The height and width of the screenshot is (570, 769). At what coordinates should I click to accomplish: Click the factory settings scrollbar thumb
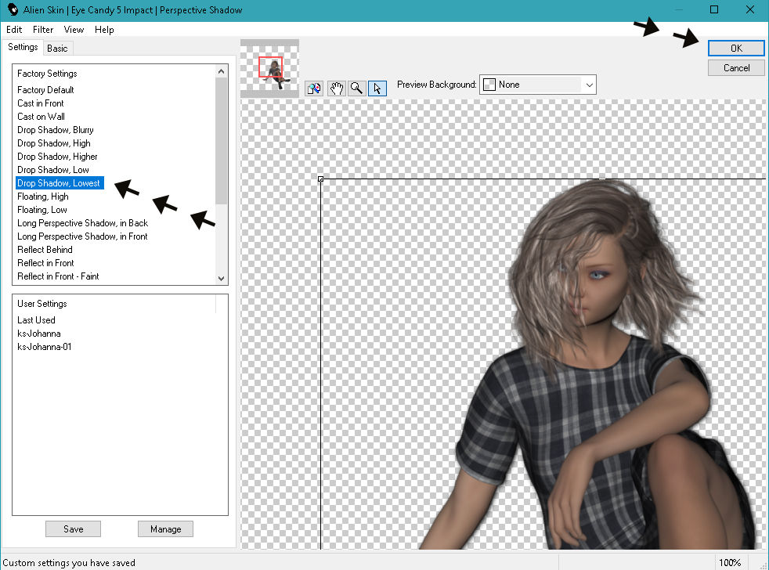click(221, 141)
